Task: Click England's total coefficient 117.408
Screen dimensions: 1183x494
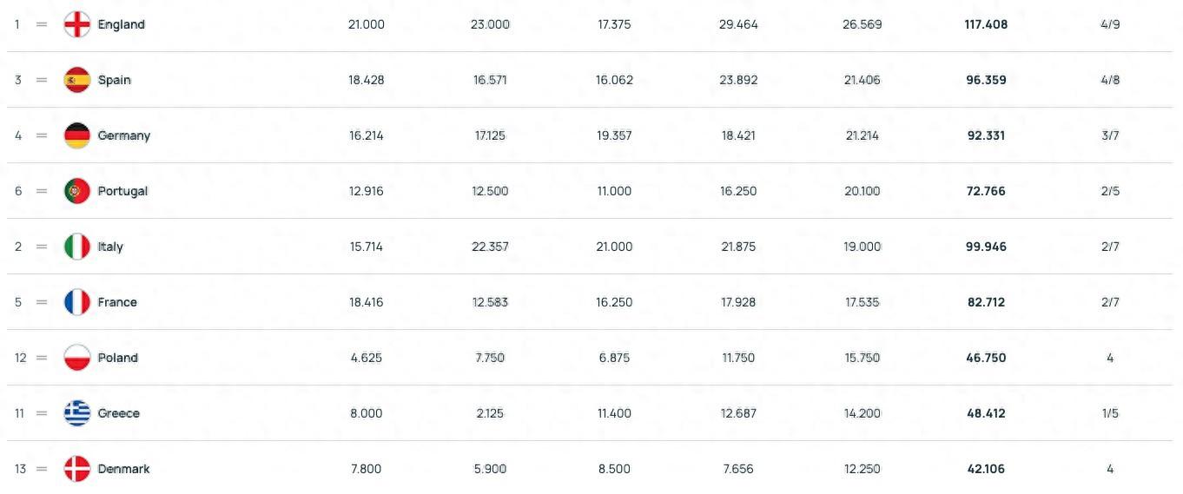Action: point(985,24)
